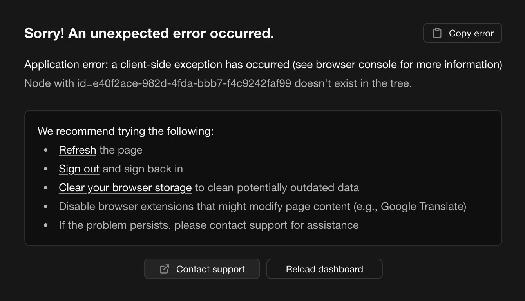Click the external link icon on Contact support
This screenshot has height=301, width=525.
coord(165,269)
